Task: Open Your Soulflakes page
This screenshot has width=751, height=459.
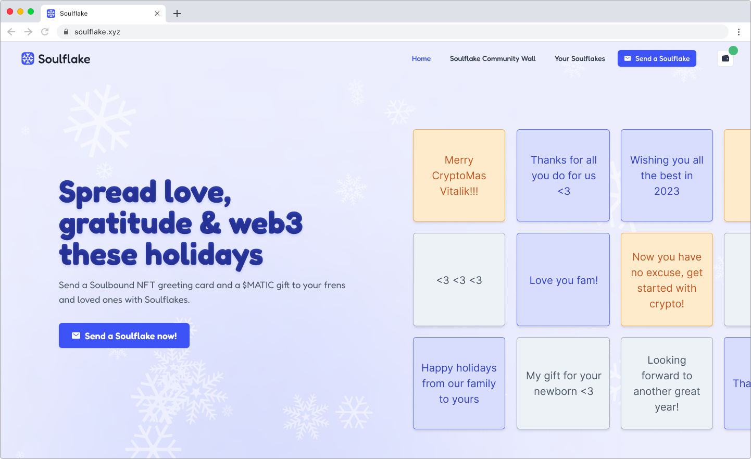Action: tap(580, 58)
